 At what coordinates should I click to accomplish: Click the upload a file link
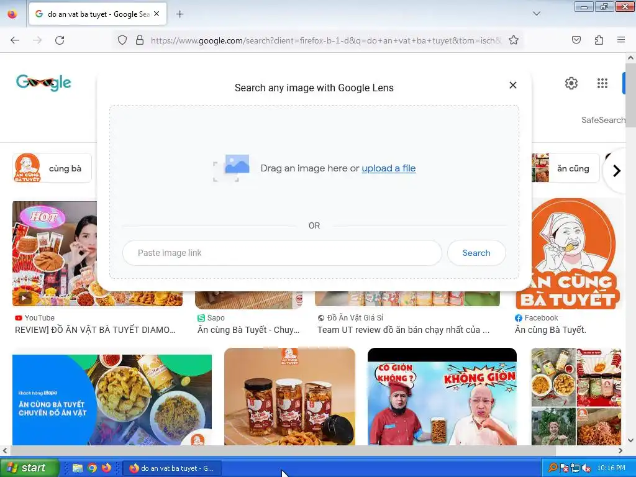[389, 168]
